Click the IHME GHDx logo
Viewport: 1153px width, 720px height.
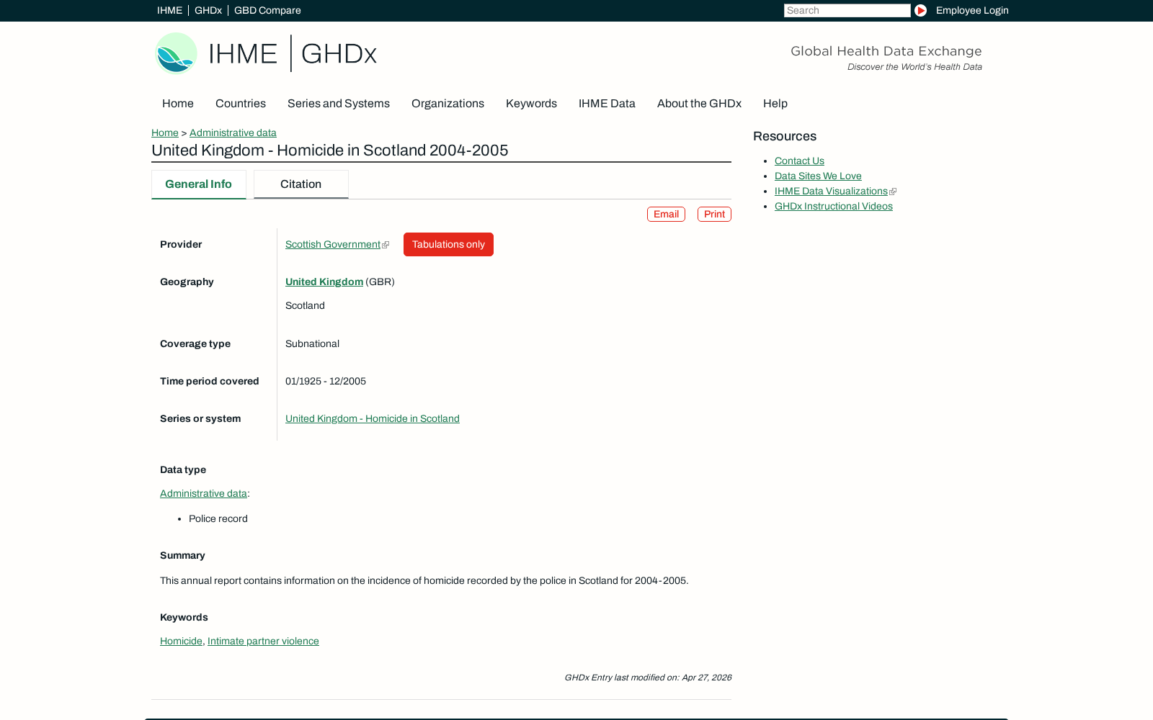point(266,53)
